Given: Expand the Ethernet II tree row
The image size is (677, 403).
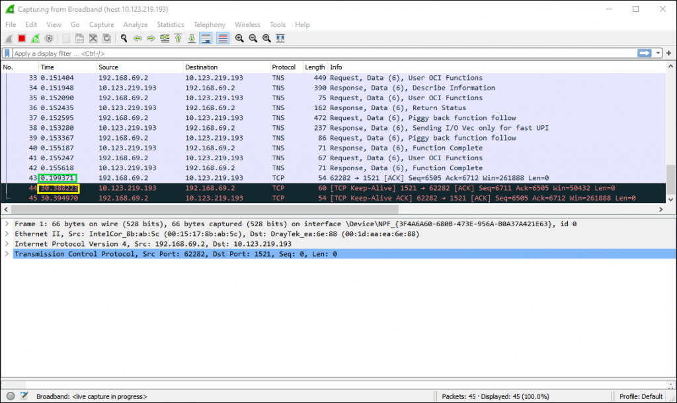Looking at the screenshot, I should (7, 234).
